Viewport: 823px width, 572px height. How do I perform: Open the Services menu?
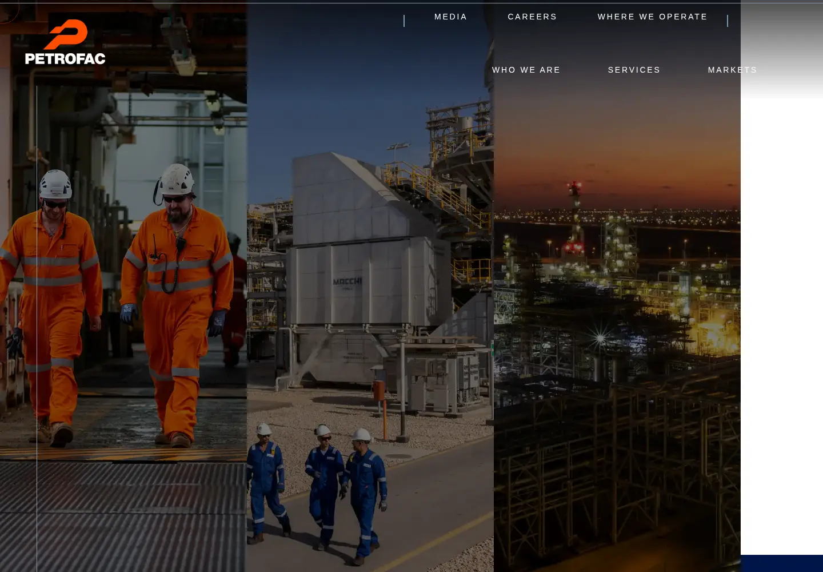(x=634, y=70)
